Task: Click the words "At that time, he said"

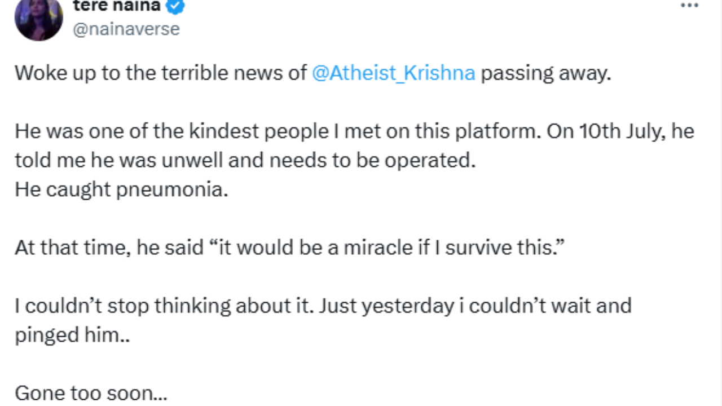Action: (x=109, y=248)
